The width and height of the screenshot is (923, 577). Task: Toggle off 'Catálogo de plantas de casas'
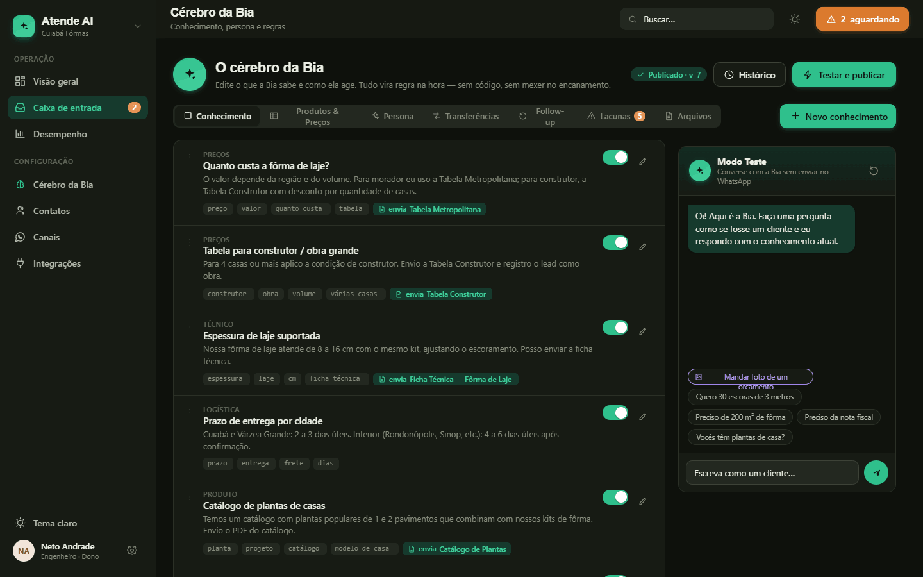coord(615,498)
